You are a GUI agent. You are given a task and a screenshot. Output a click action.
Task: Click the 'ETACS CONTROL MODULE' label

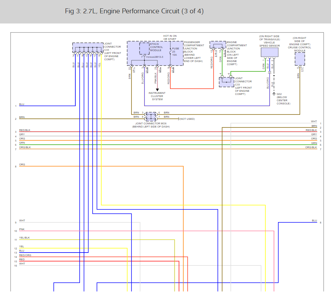click(x=156, y=47)
